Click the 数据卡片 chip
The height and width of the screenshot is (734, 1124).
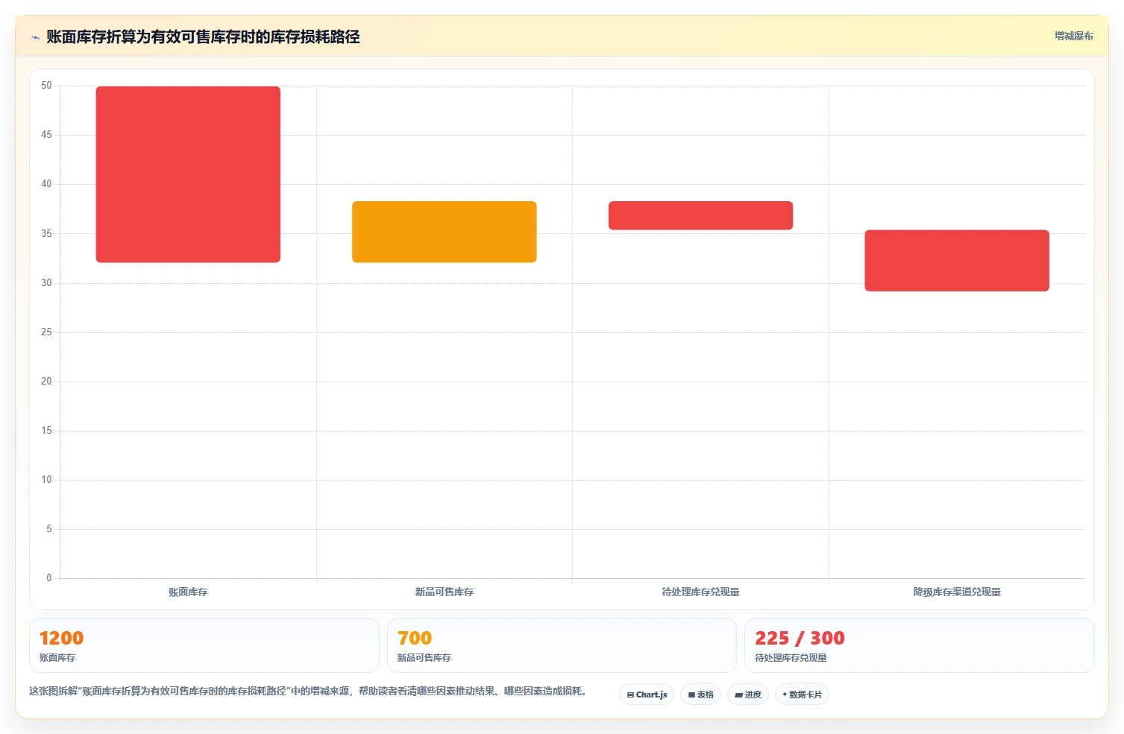[802, 695]
